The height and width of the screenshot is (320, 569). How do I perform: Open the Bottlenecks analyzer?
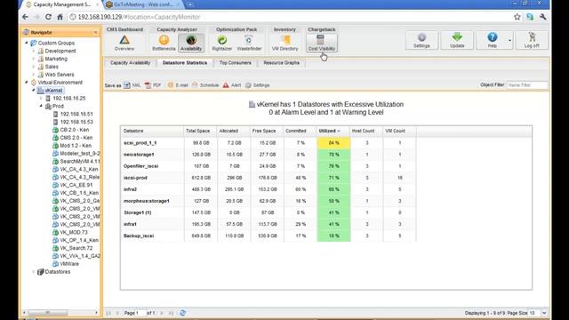coord(164,43)
